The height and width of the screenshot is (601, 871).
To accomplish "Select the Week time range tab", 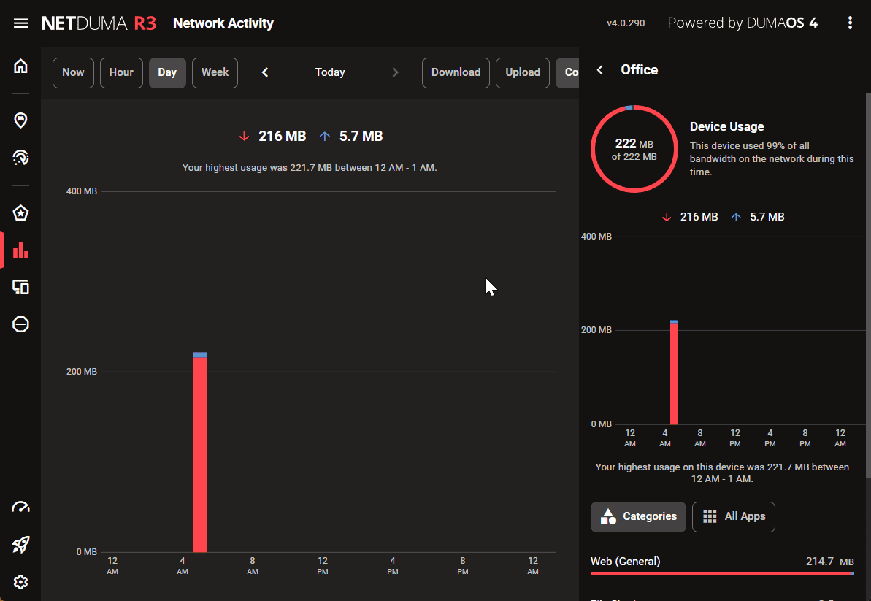I will [215, 73].
